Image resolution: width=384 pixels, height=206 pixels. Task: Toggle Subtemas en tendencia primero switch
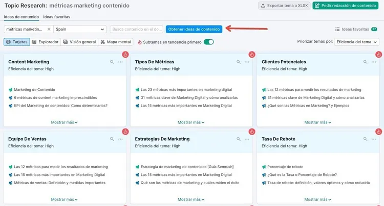pos(209,42)
